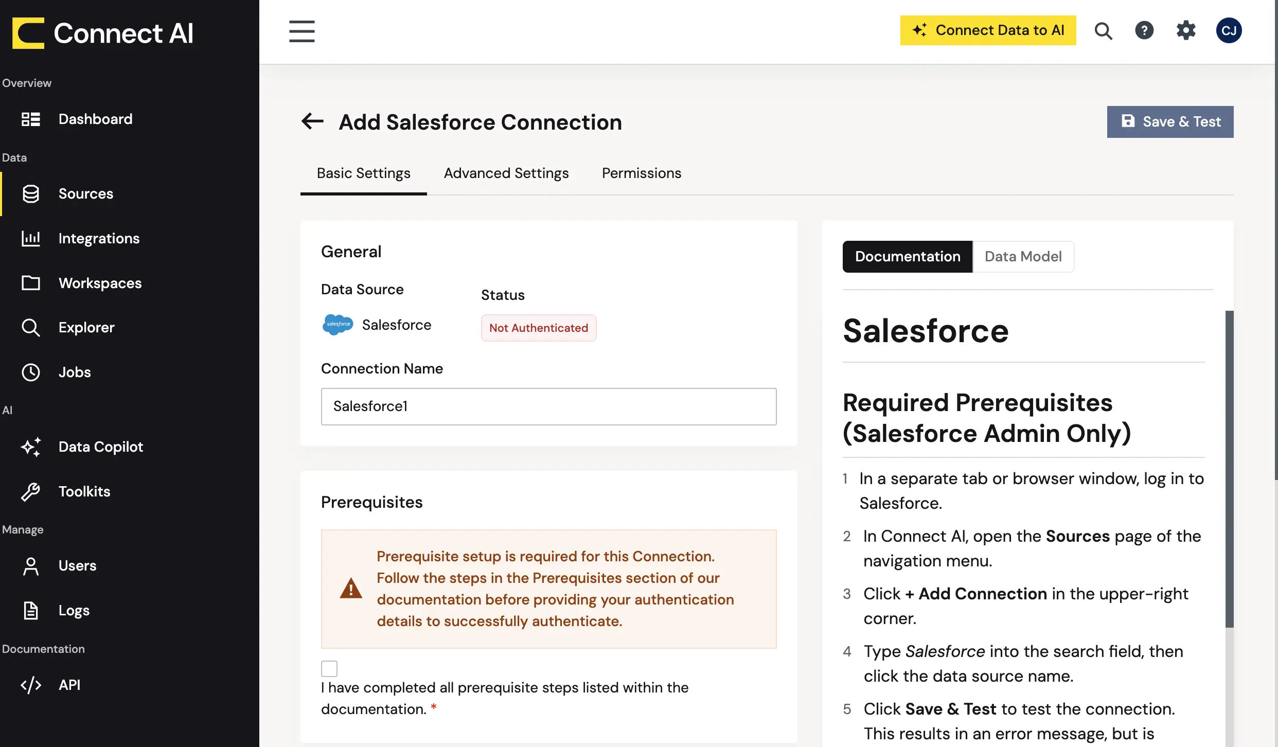
Task: Click the Logs document icon
Action: [x=31, y=610]
